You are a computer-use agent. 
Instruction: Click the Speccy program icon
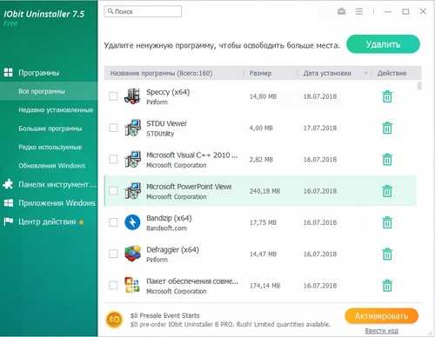[x=132, y=96]
